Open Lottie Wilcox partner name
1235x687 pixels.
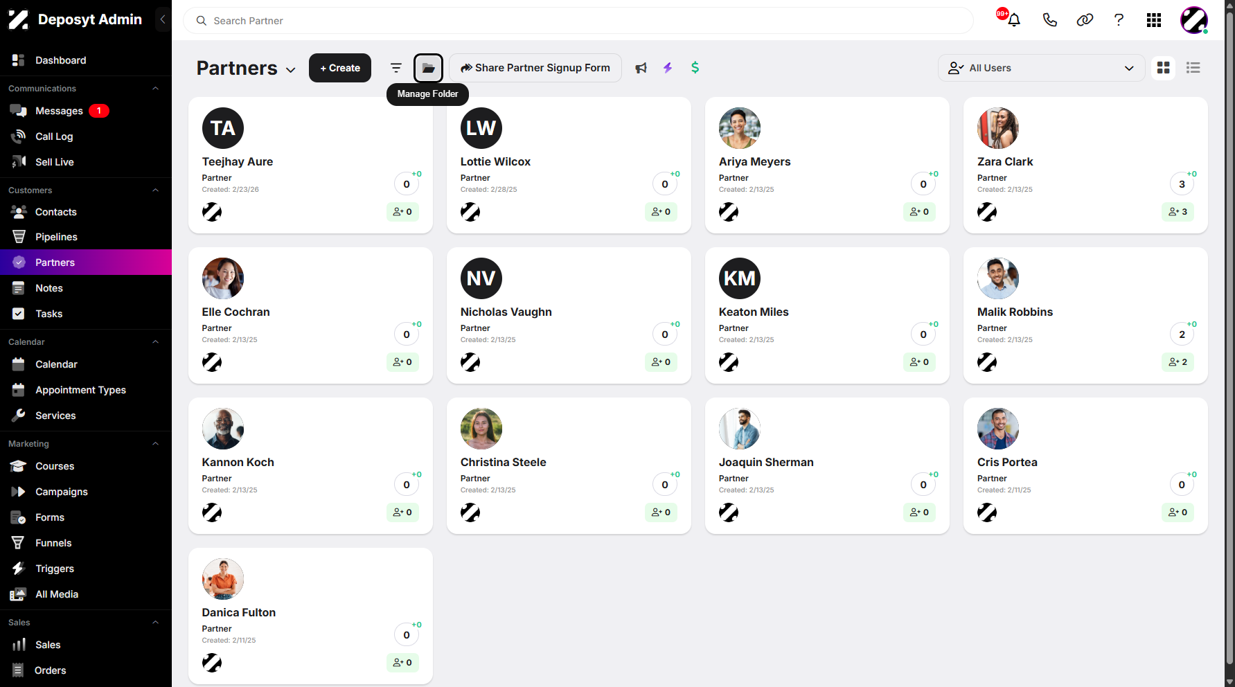pos(495,161)
